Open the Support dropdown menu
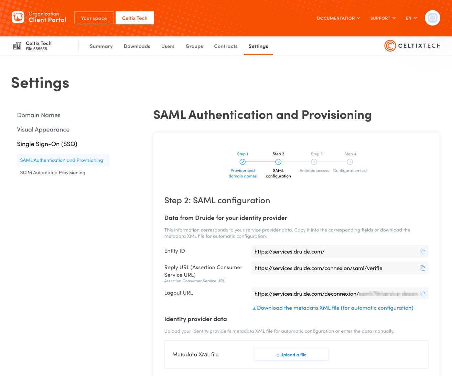Viewport: 452px width, 376px height. pyautogui.click(x=383, y=18)
